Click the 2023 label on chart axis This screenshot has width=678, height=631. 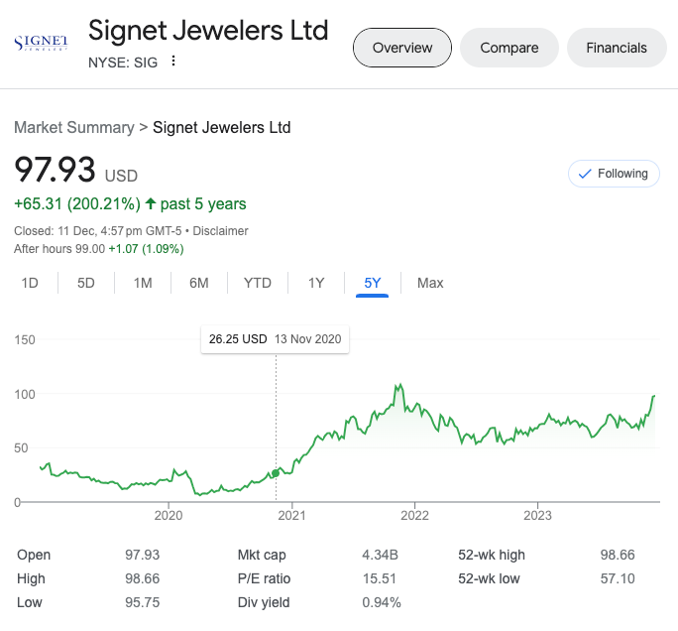click(x=537, y=515)
